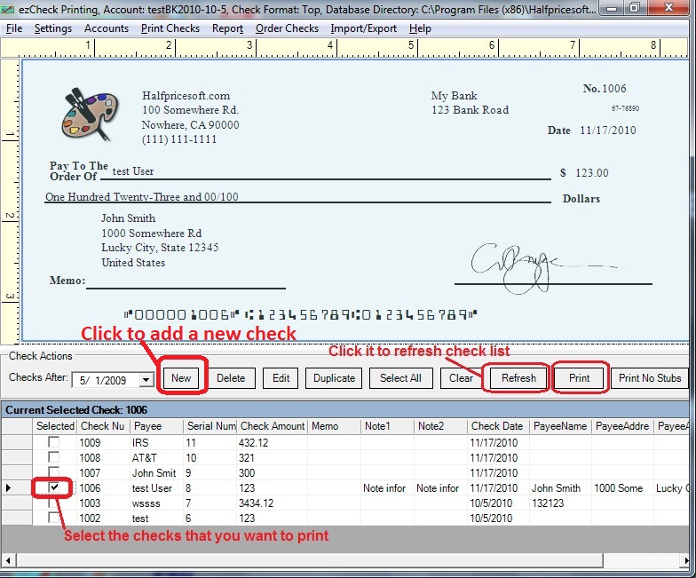
Task: Open the Print Checks menu
Action: 170,28
